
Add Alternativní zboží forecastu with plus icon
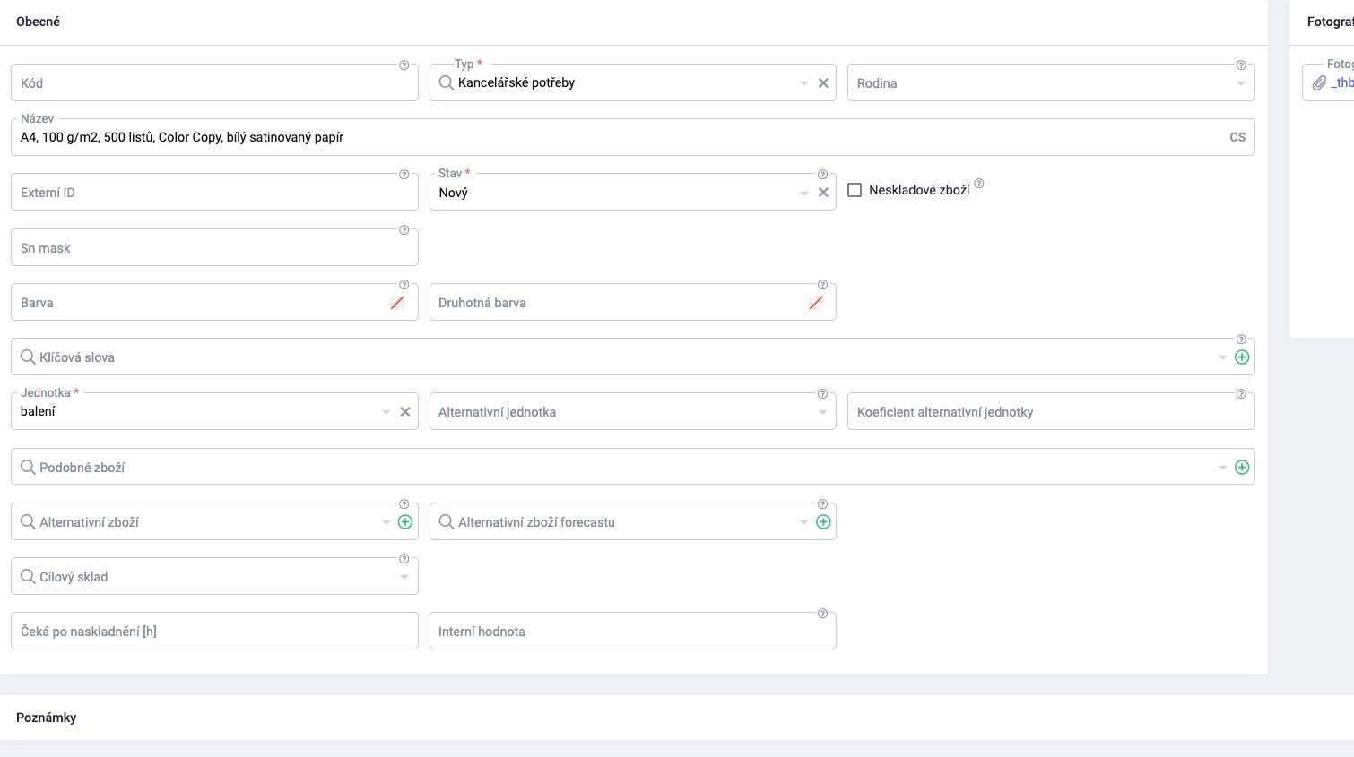[823, 522]
